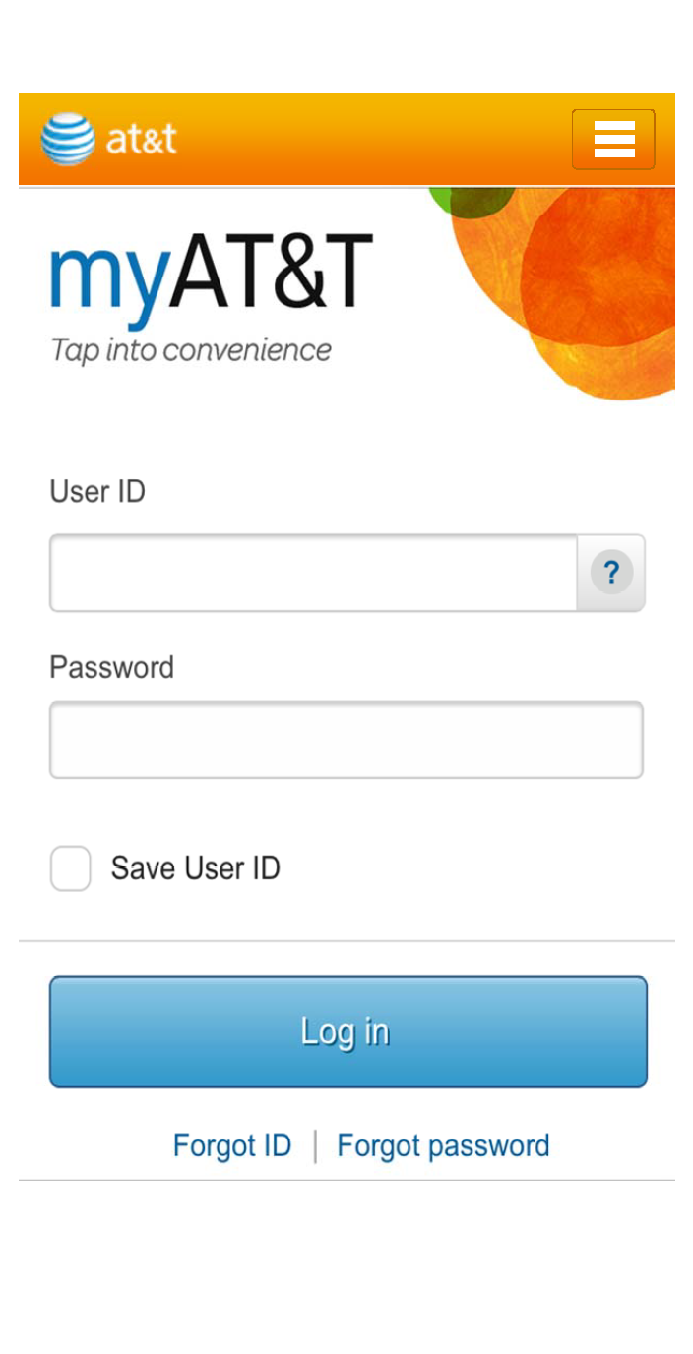Click the orange header bar background
This screenshot has width=693, height=1354.
pos(374,140)
